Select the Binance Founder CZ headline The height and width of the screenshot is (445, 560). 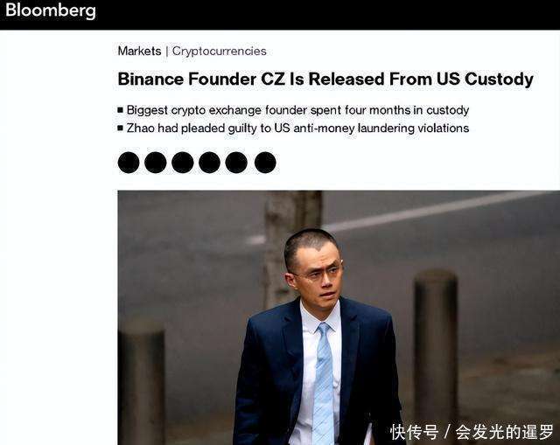tap(325, 80)
